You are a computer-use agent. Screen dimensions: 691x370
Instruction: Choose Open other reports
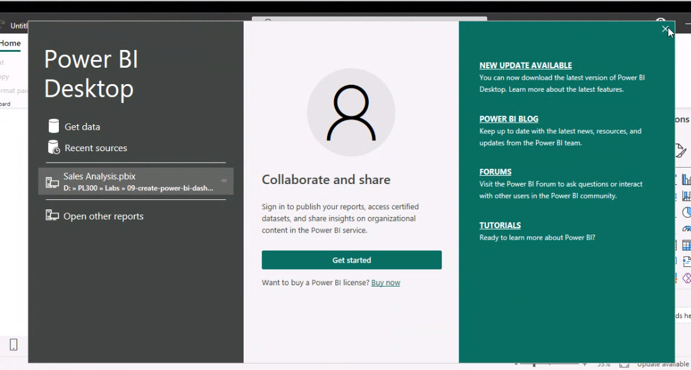(104, 216)
